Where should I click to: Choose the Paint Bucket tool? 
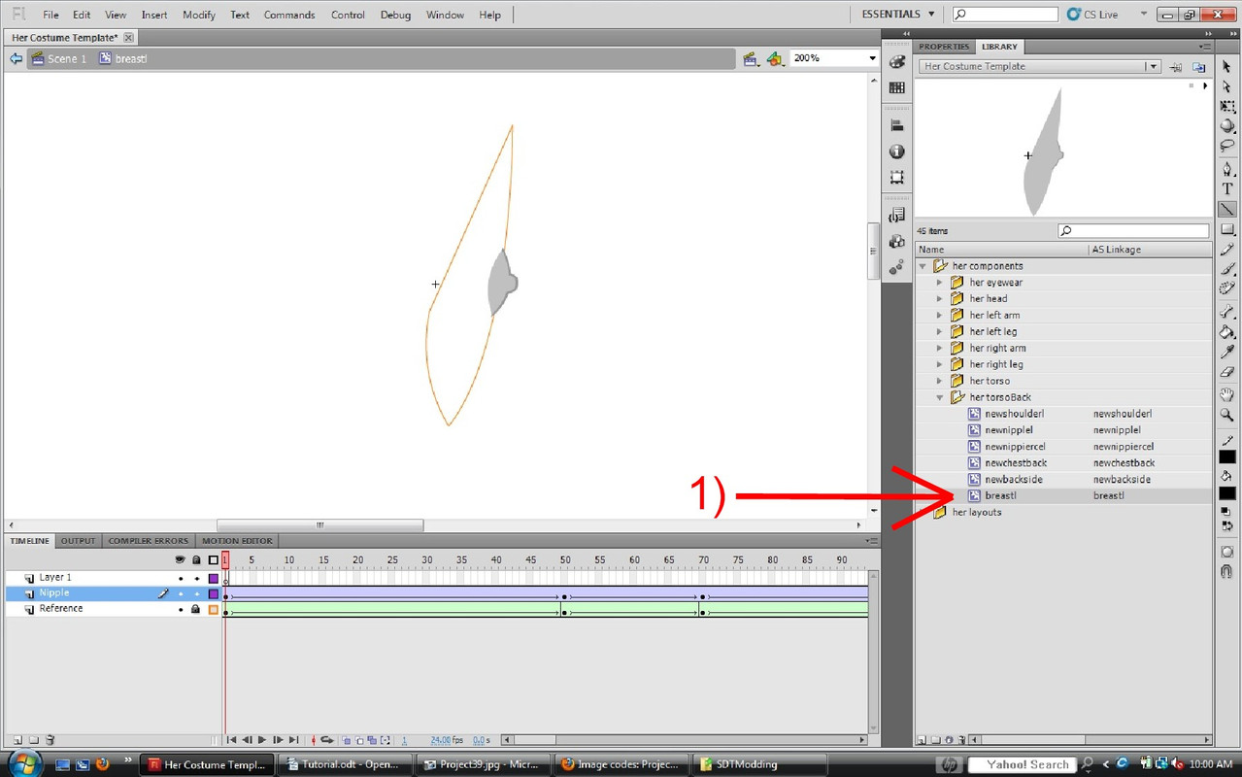click(1227, 332)
